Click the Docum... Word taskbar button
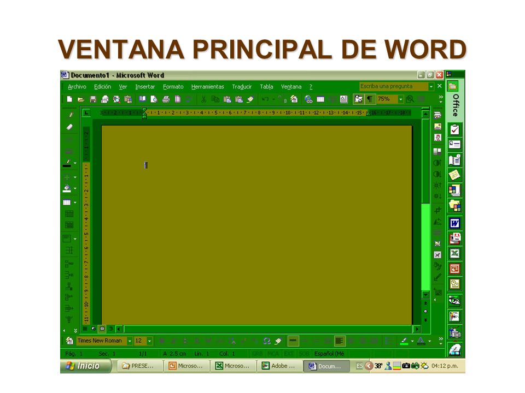 coord(326,366)
